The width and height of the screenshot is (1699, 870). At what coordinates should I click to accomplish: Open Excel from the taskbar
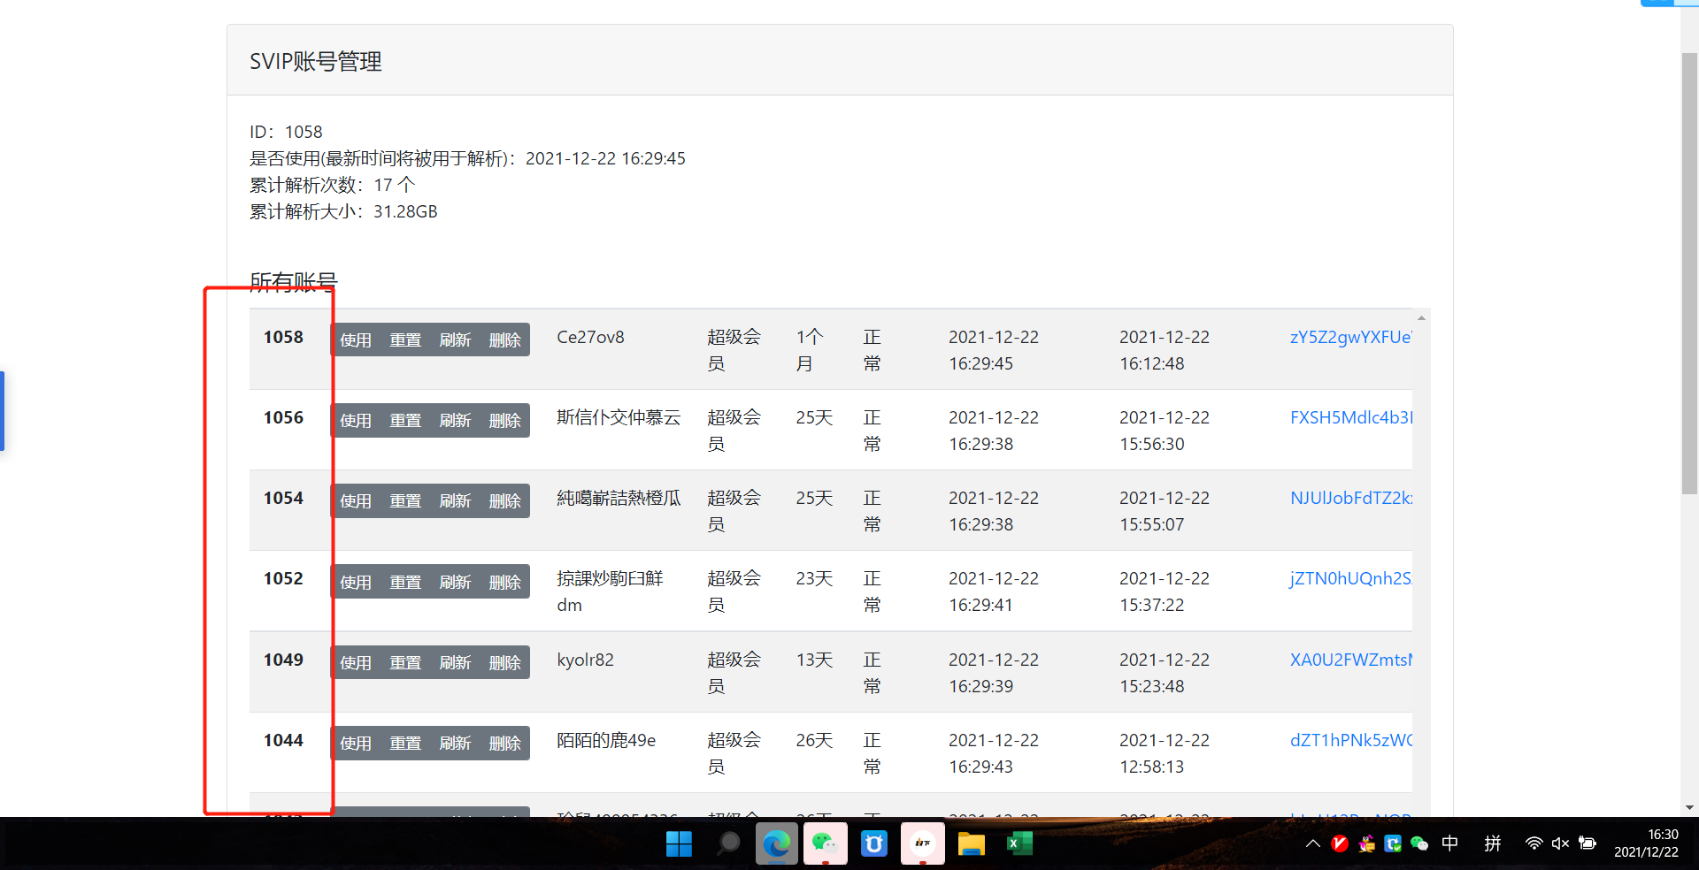click(1019, 844)
